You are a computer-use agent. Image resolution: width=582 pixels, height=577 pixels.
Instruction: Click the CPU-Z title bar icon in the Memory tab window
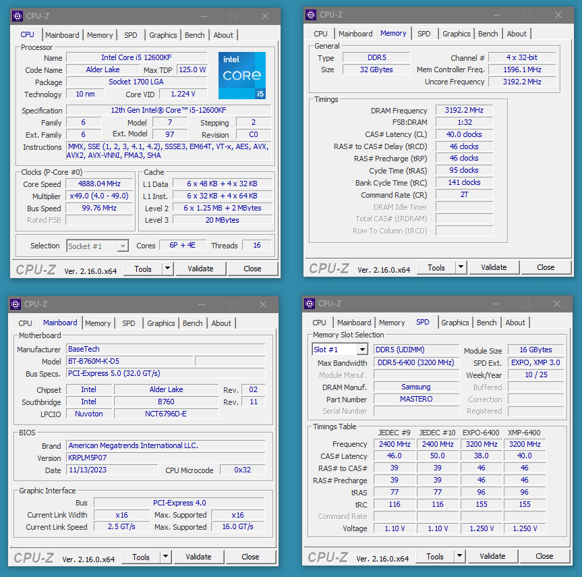click(x=311, y=15)
